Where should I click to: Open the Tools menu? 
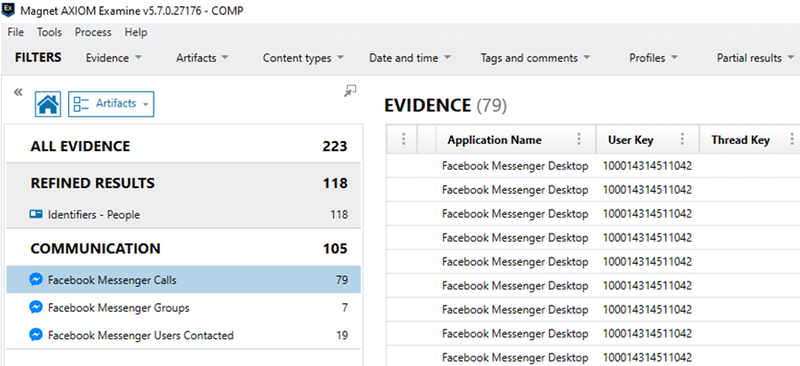(x=50, y=32)
